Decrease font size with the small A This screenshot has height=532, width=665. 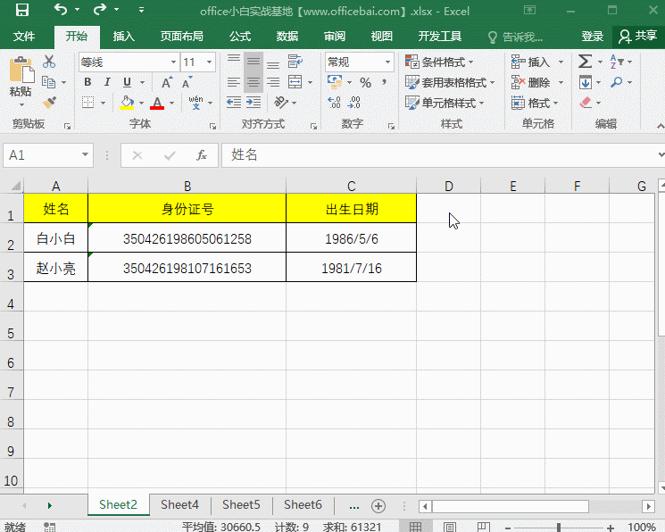tap(187, 82)
